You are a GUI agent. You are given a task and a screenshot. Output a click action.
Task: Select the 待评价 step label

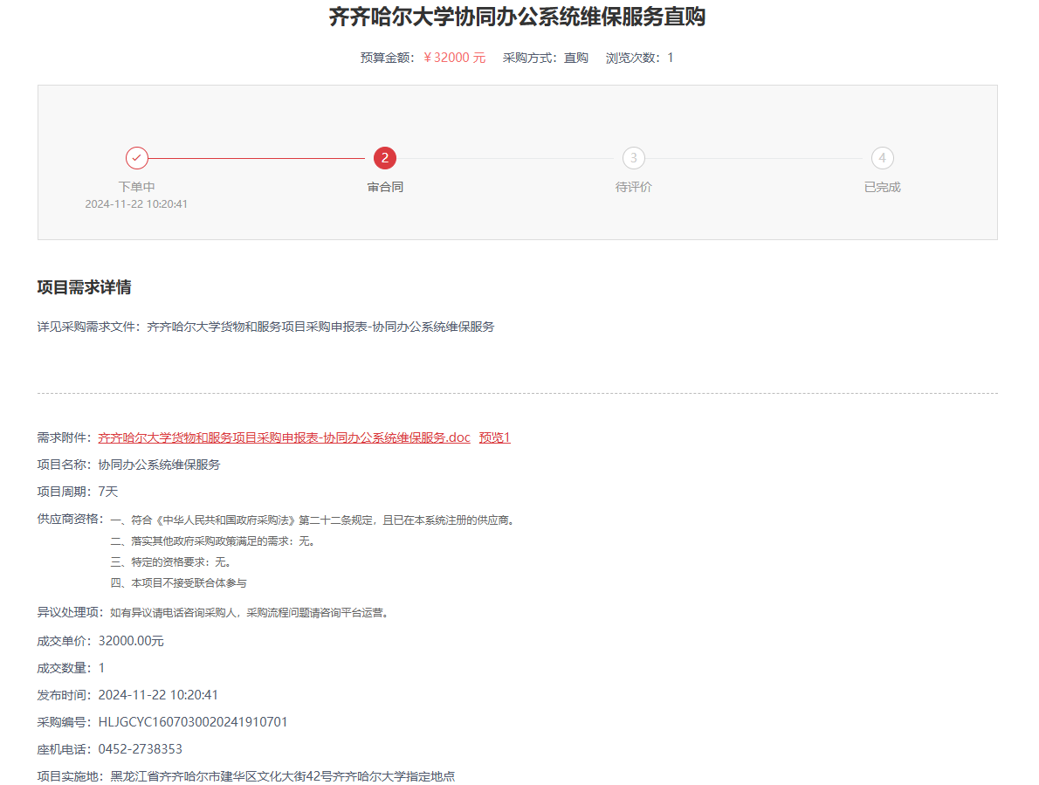click(634, 187)
